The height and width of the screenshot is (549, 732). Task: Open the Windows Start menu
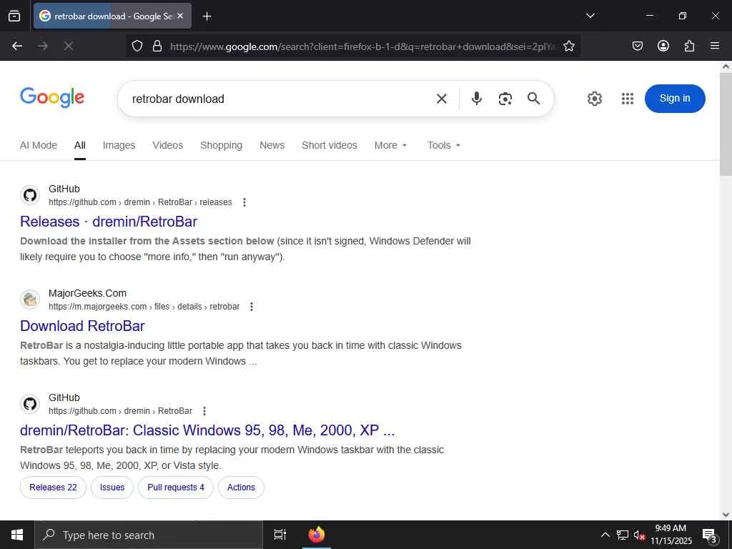click(17, 535)
